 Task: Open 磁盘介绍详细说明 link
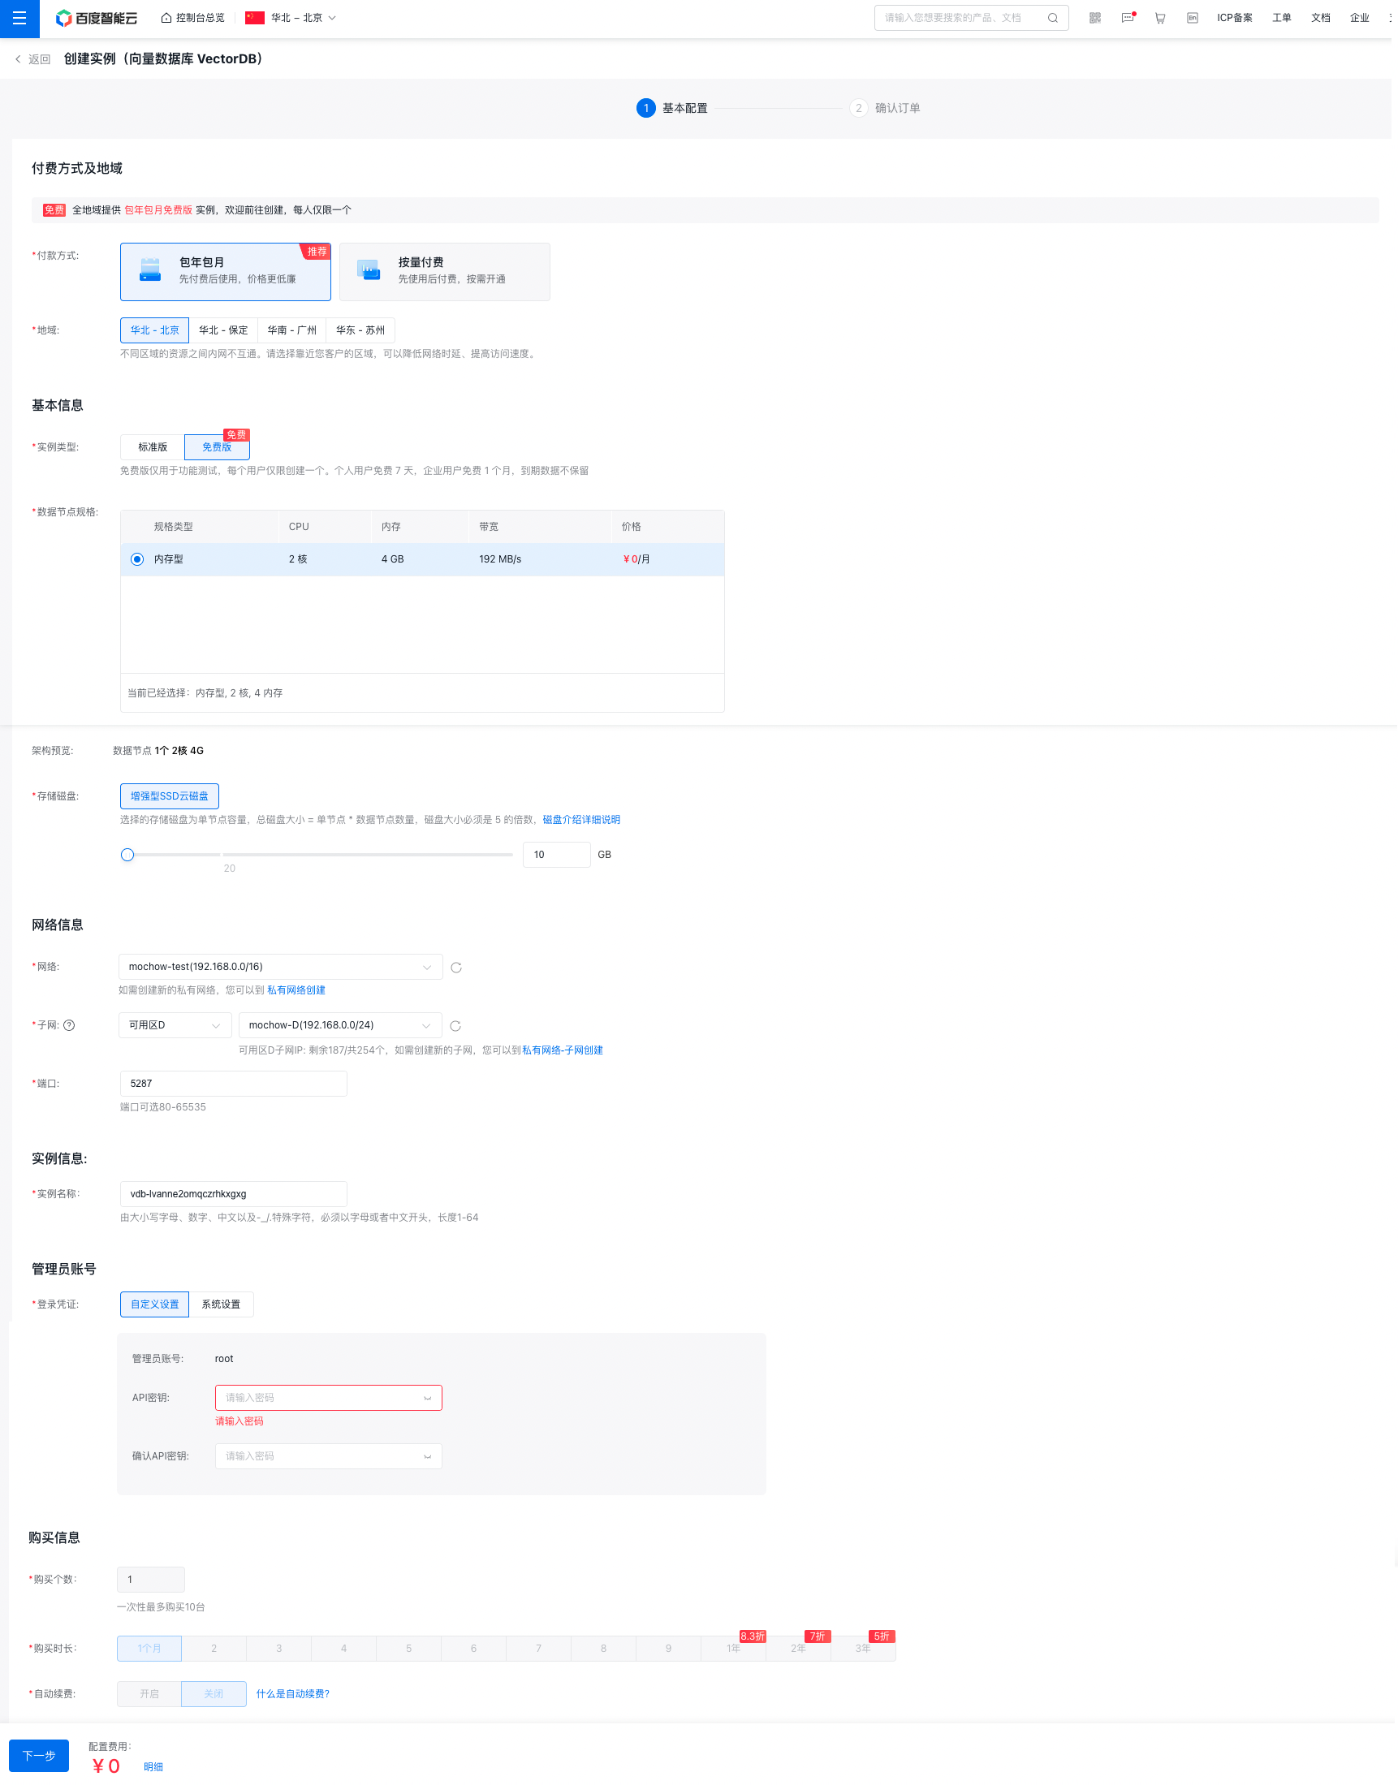[x=581, y=819]
